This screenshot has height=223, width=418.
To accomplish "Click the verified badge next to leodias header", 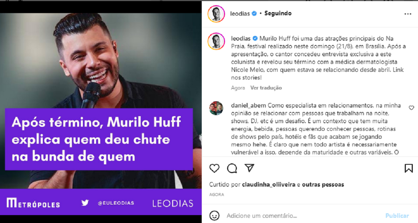I will (254, 14).
